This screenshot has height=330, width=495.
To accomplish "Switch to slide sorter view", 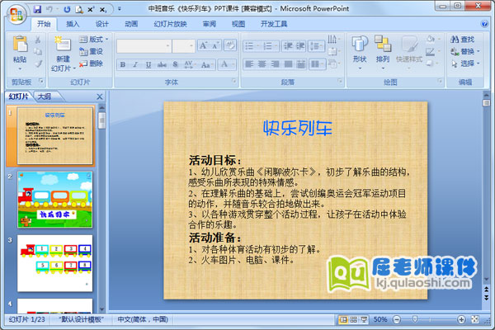I will click(x=354, y=319).
